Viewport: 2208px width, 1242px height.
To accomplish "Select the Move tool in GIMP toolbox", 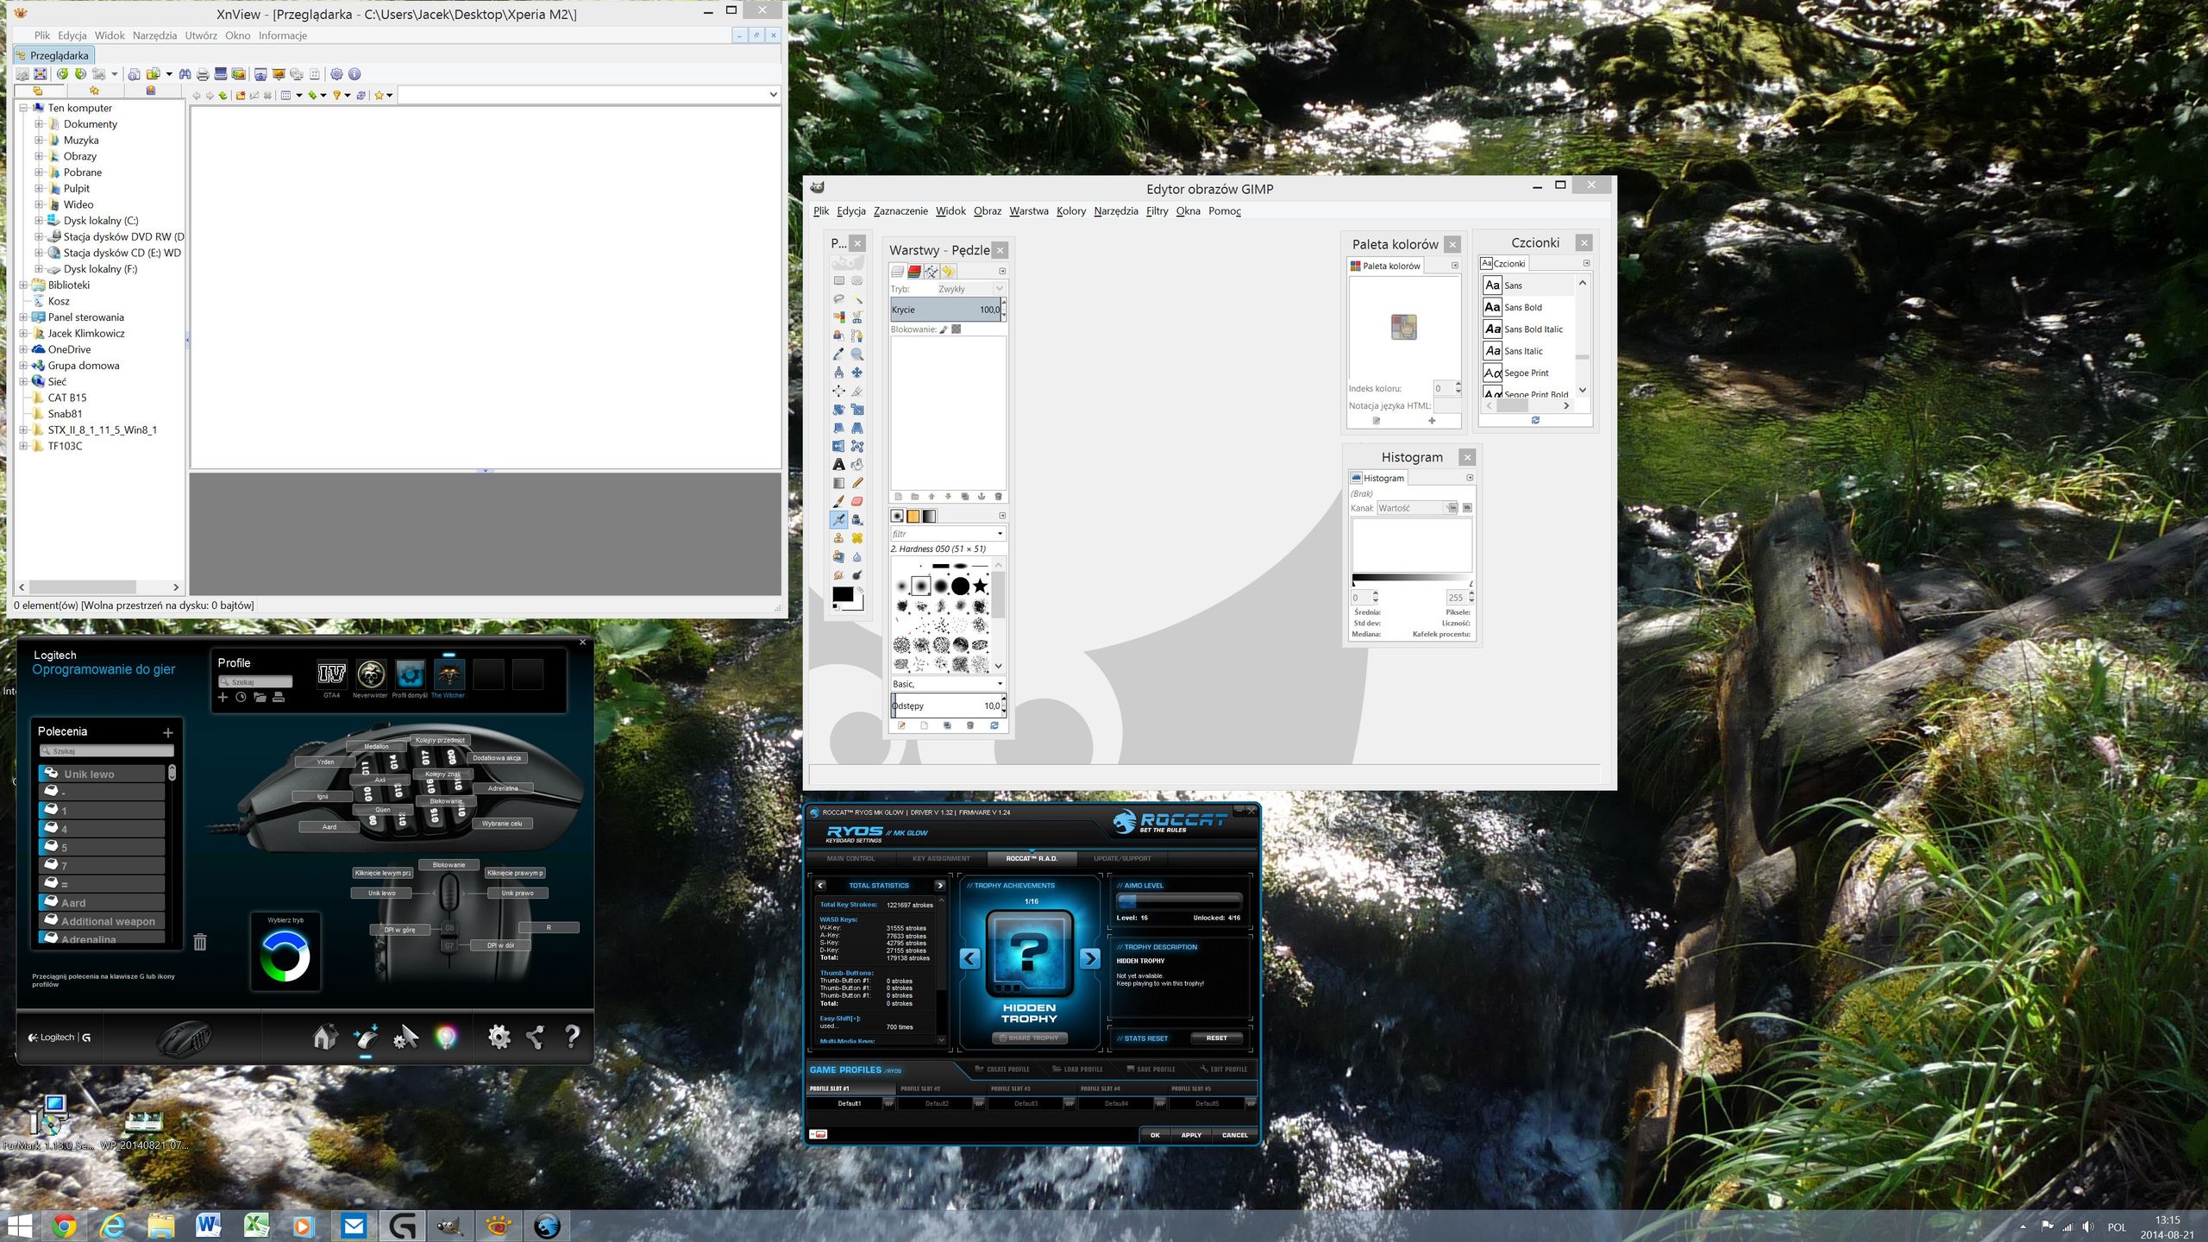I will (856, 373).
